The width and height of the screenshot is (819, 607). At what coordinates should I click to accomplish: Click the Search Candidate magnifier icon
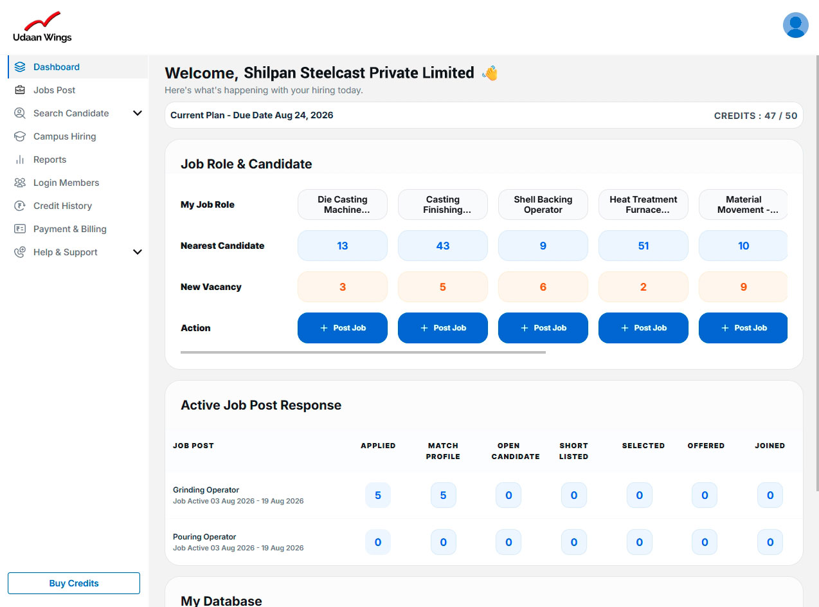point(20,113)
